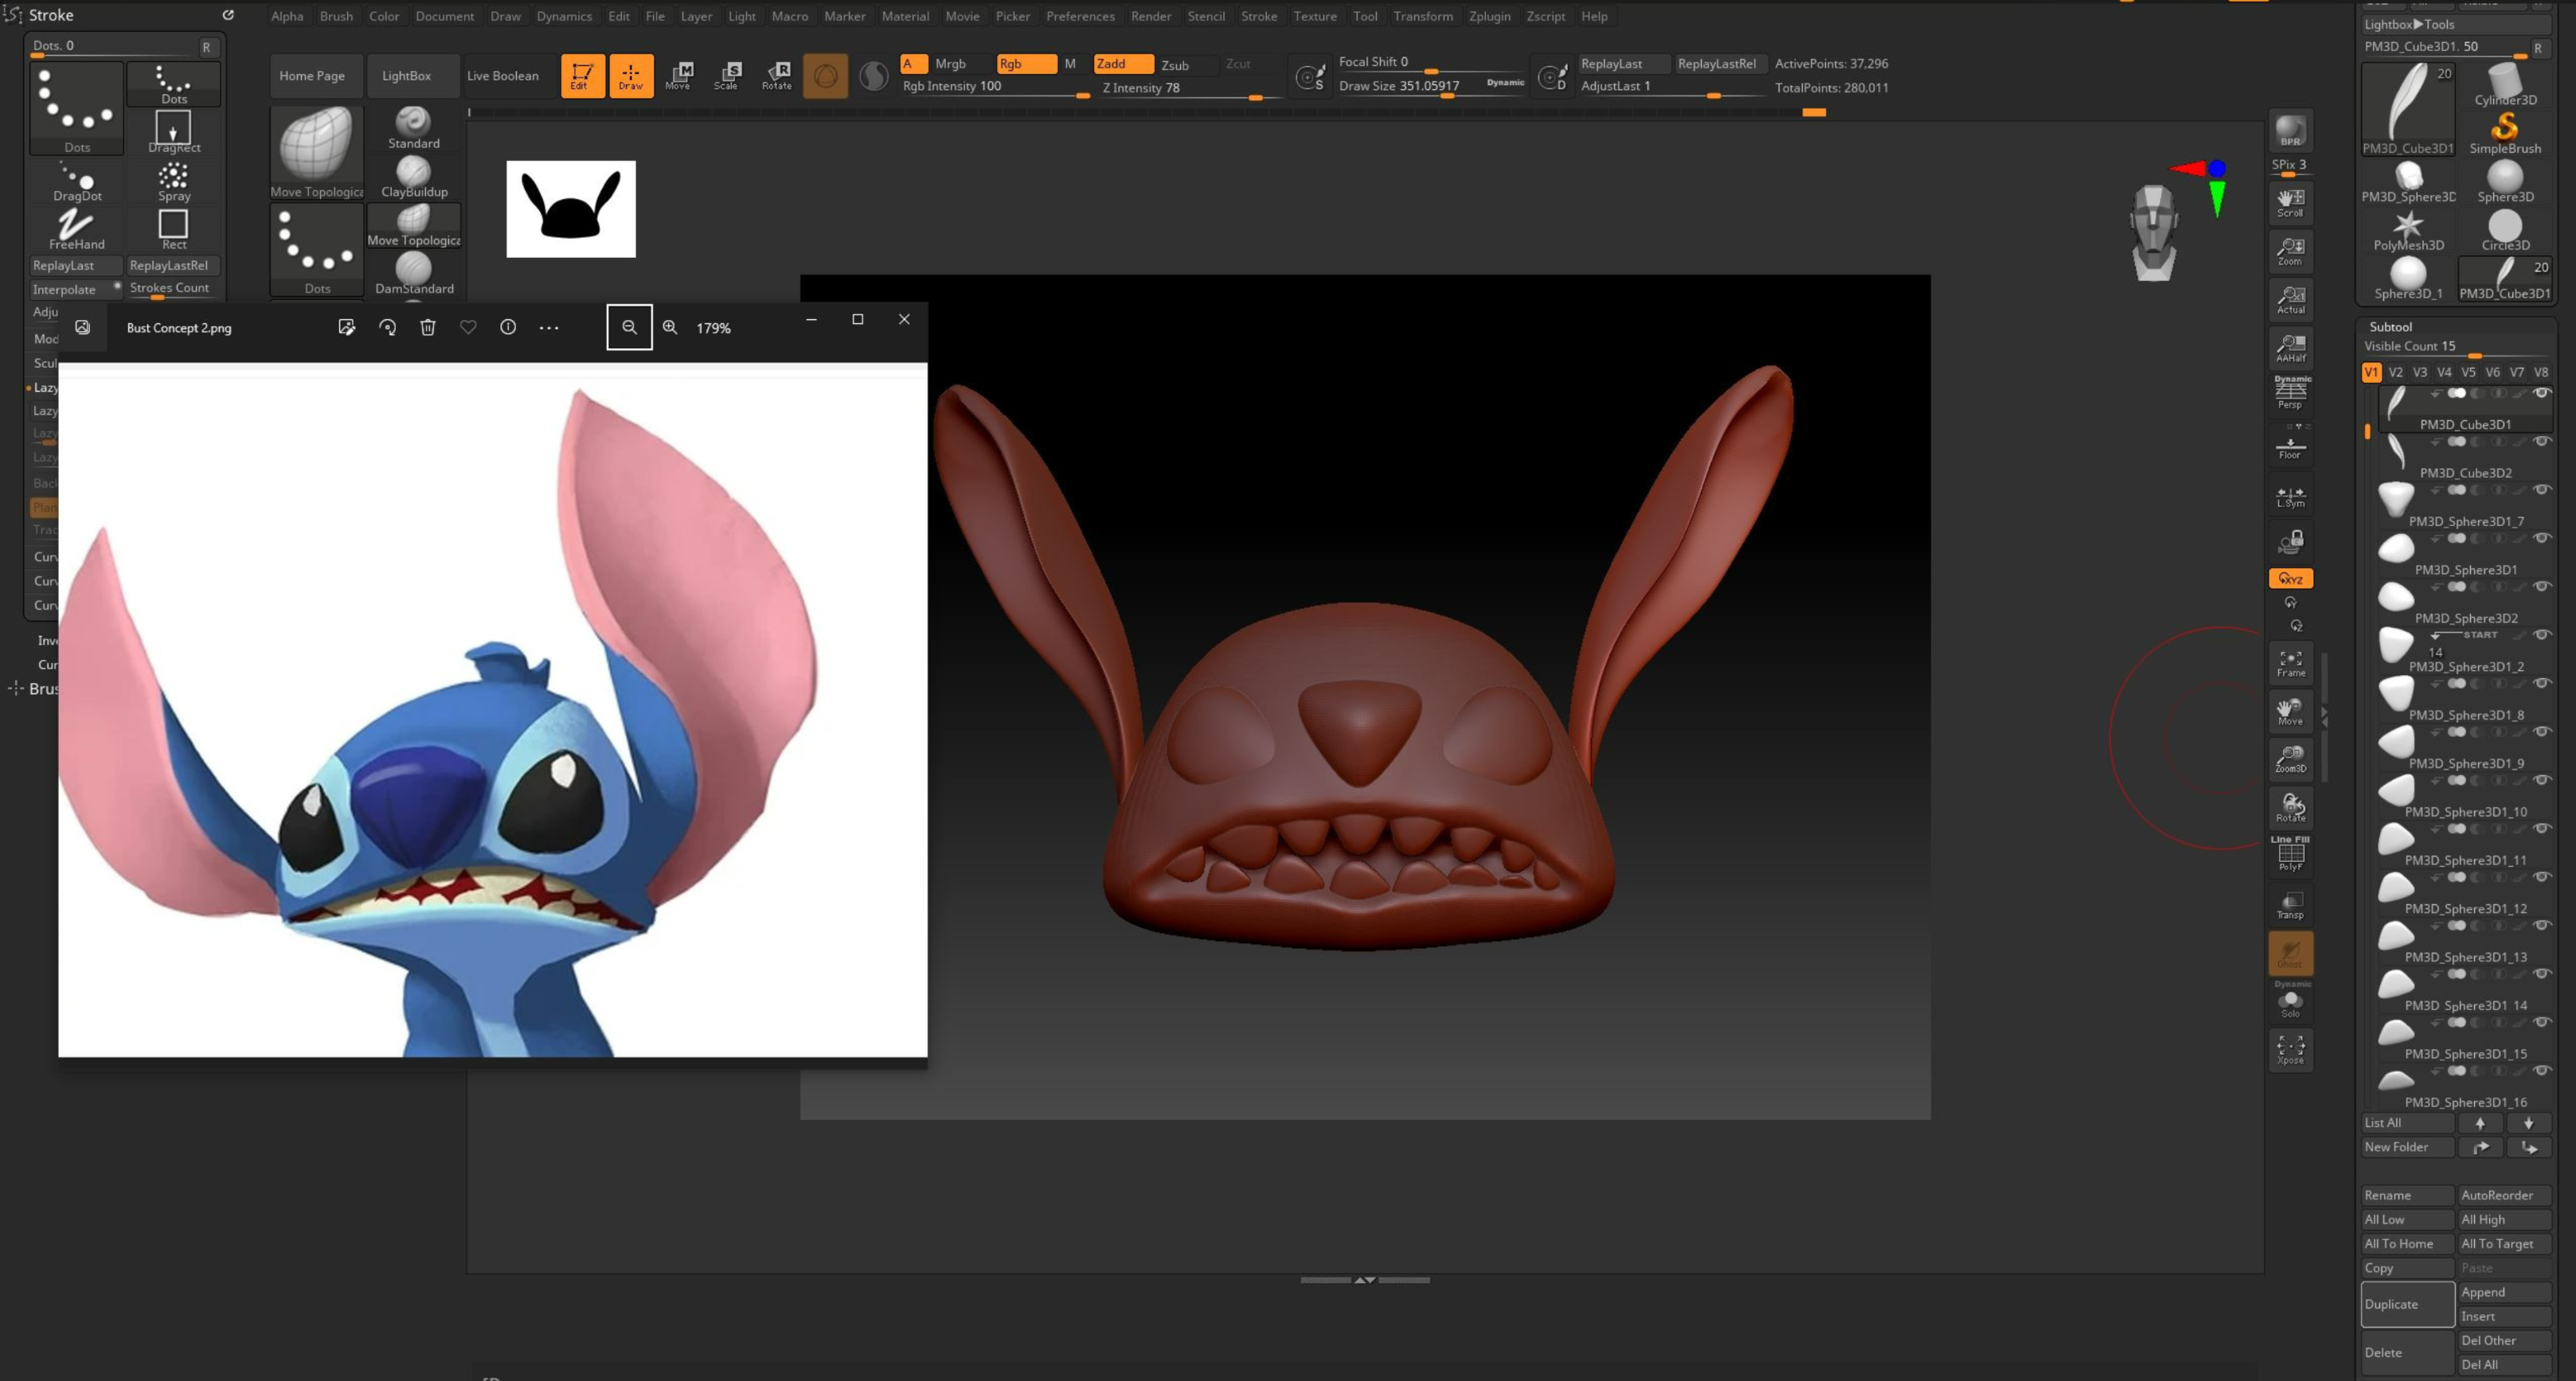
Task: Click the BPR render icon
Action: pyautogui.click(x=2290, y=131)
